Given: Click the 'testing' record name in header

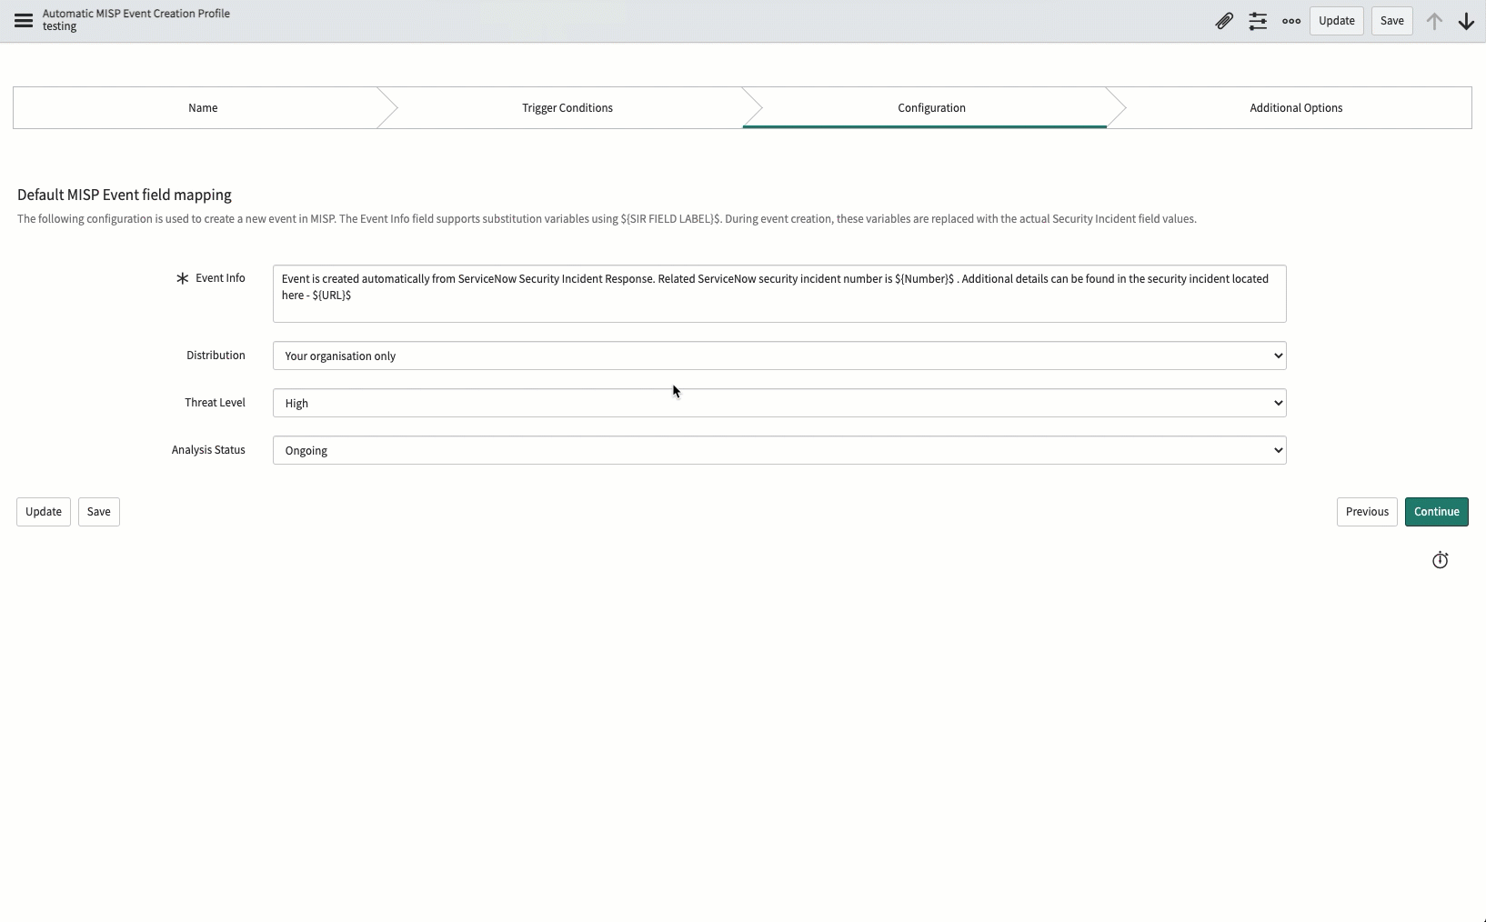Looking at the screenshot, I should (59, 26).
